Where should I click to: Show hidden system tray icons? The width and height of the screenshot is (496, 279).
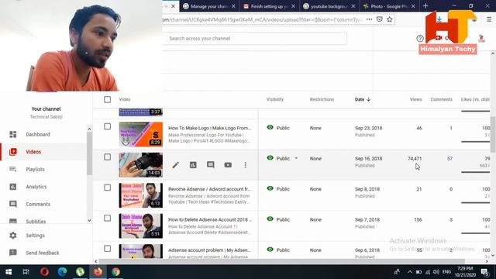coord(410,272)
